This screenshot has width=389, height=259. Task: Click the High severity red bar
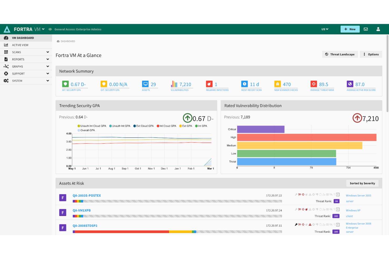pos(306,137)
